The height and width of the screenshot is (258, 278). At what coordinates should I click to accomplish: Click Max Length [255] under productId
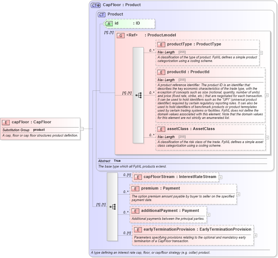[171, 80]
